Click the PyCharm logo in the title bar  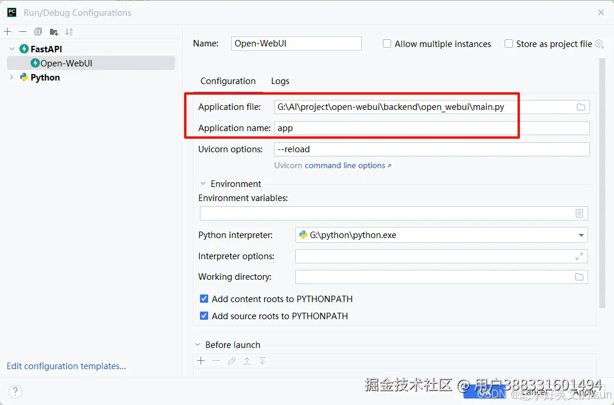click(x=12, y=12)
